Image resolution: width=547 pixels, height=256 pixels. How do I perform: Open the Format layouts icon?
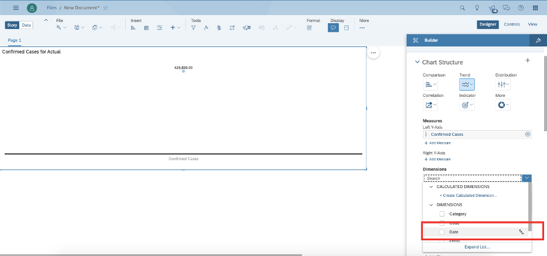pos(309,28)
